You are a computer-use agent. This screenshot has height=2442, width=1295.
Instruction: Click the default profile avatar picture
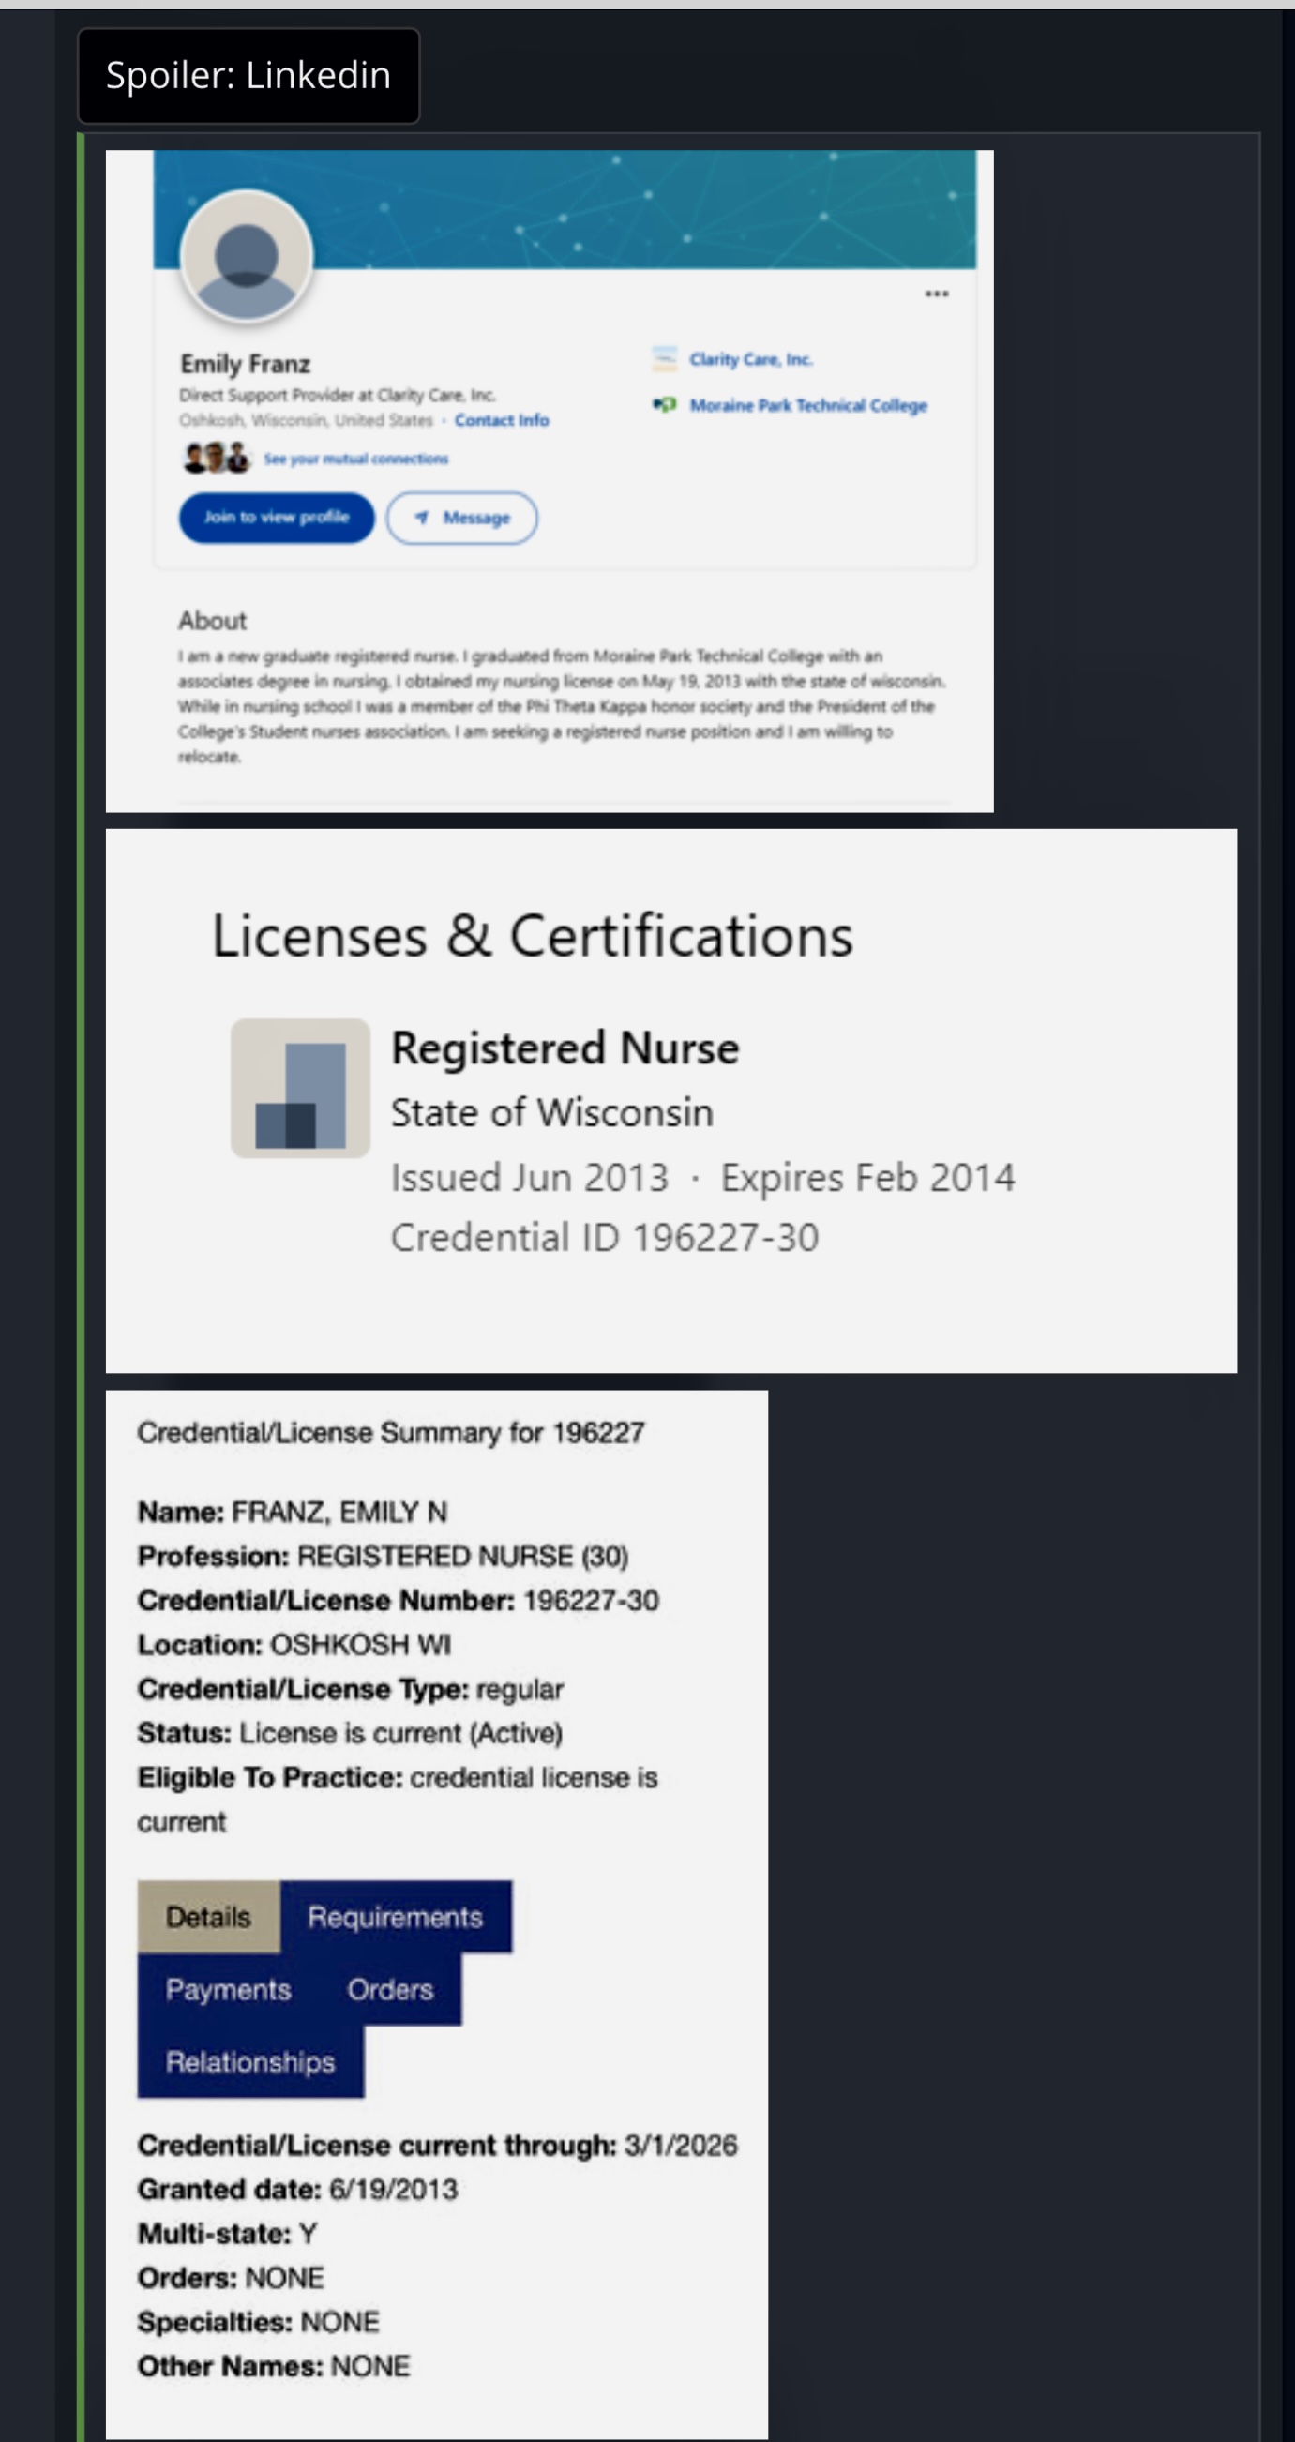[x=247, y=256]
